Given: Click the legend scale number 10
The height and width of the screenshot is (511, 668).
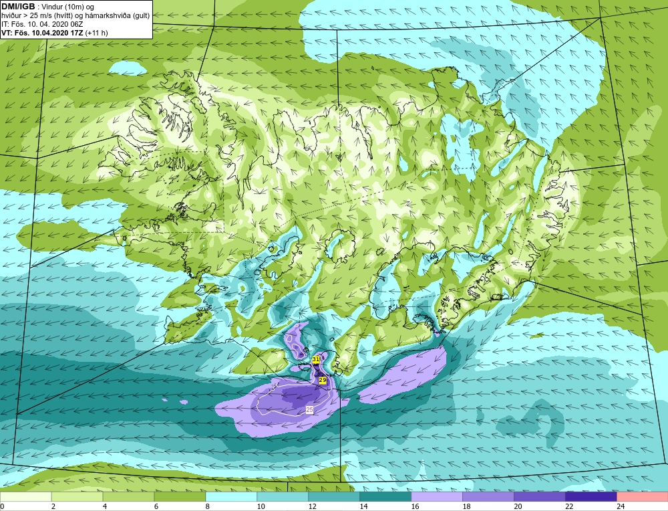Looking at the screenshot, I should point(261,506).
